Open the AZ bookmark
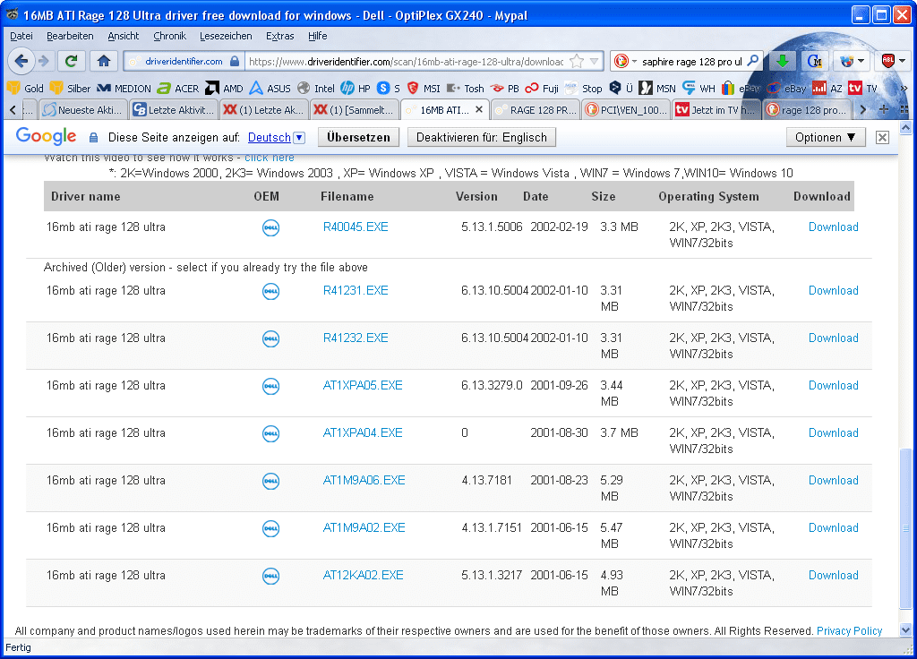917x659 pixels. tap(827, 89)
